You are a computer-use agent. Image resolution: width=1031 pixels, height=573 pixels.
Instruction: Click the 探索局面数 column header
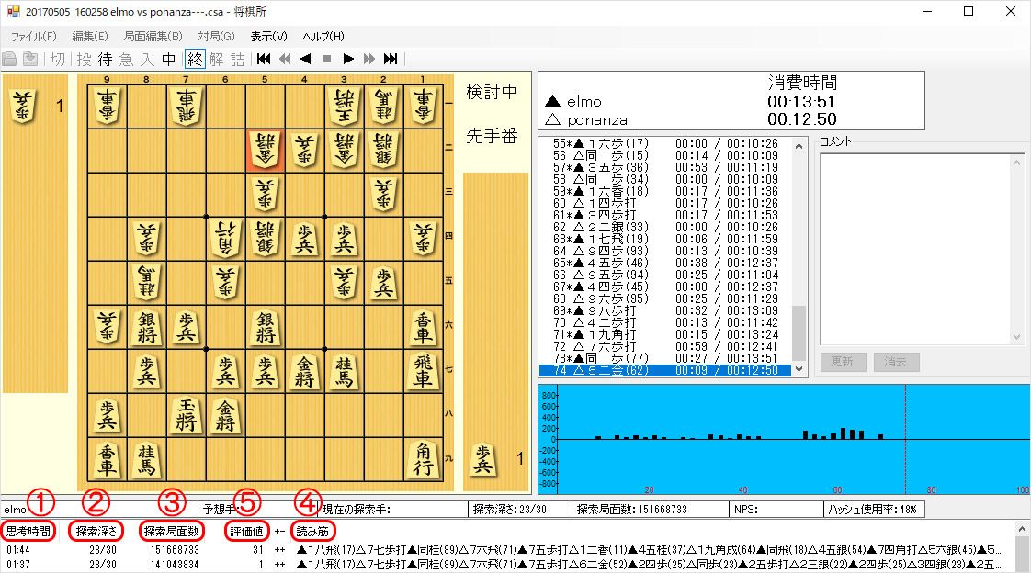171,531
